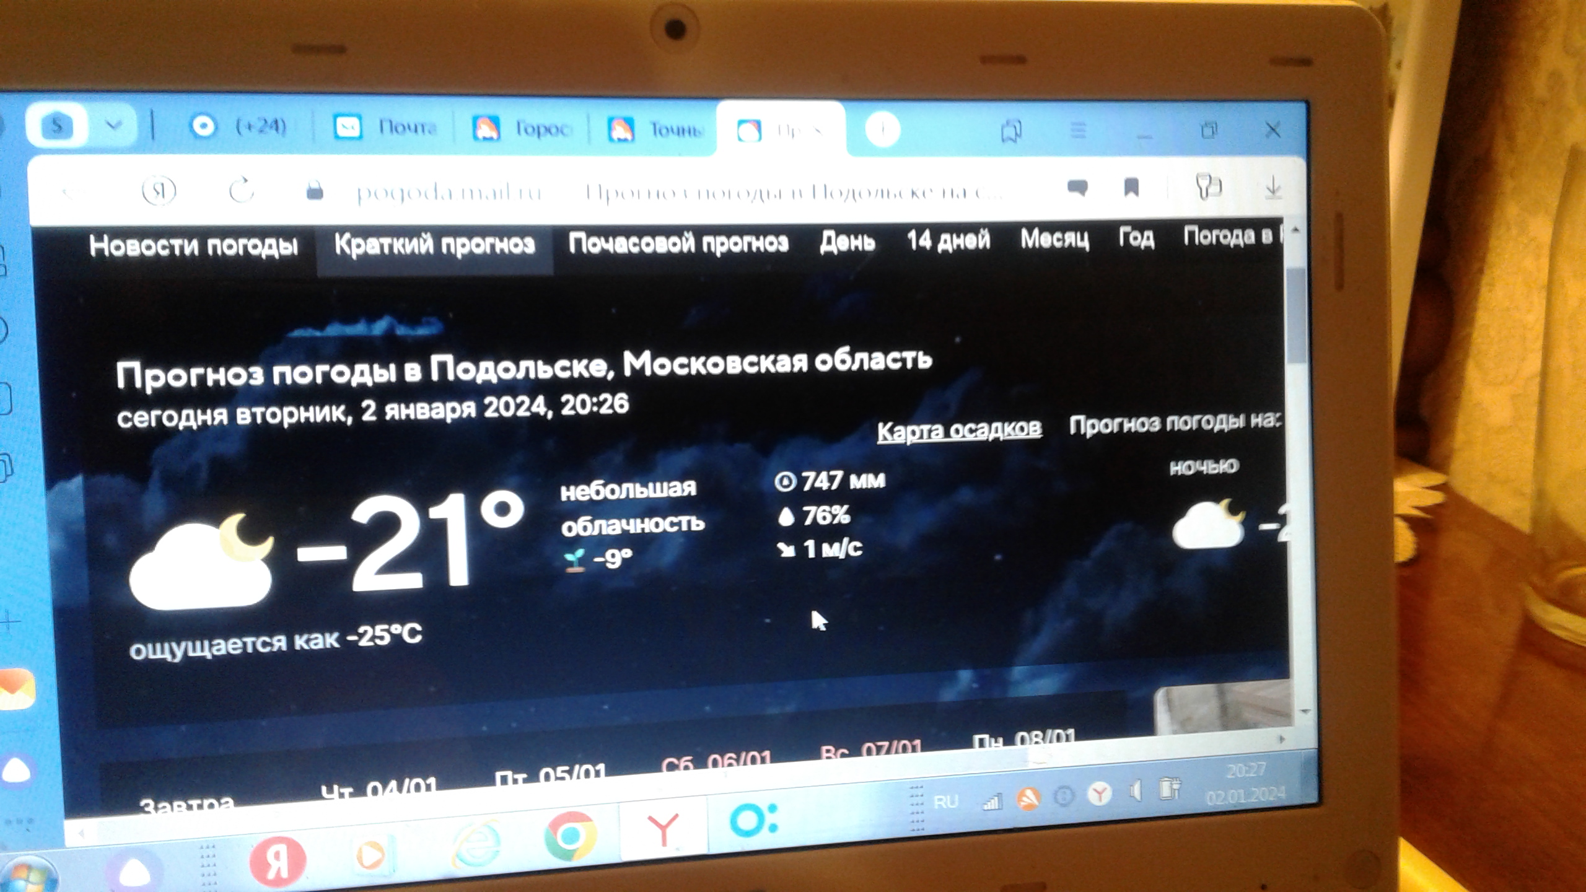Viewport: 1586px width, 892px height.
Task: Select the Пт 05/01 day
Action: 550,774
